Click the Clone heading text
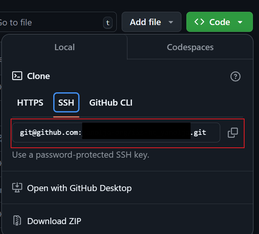 (38, 76)
